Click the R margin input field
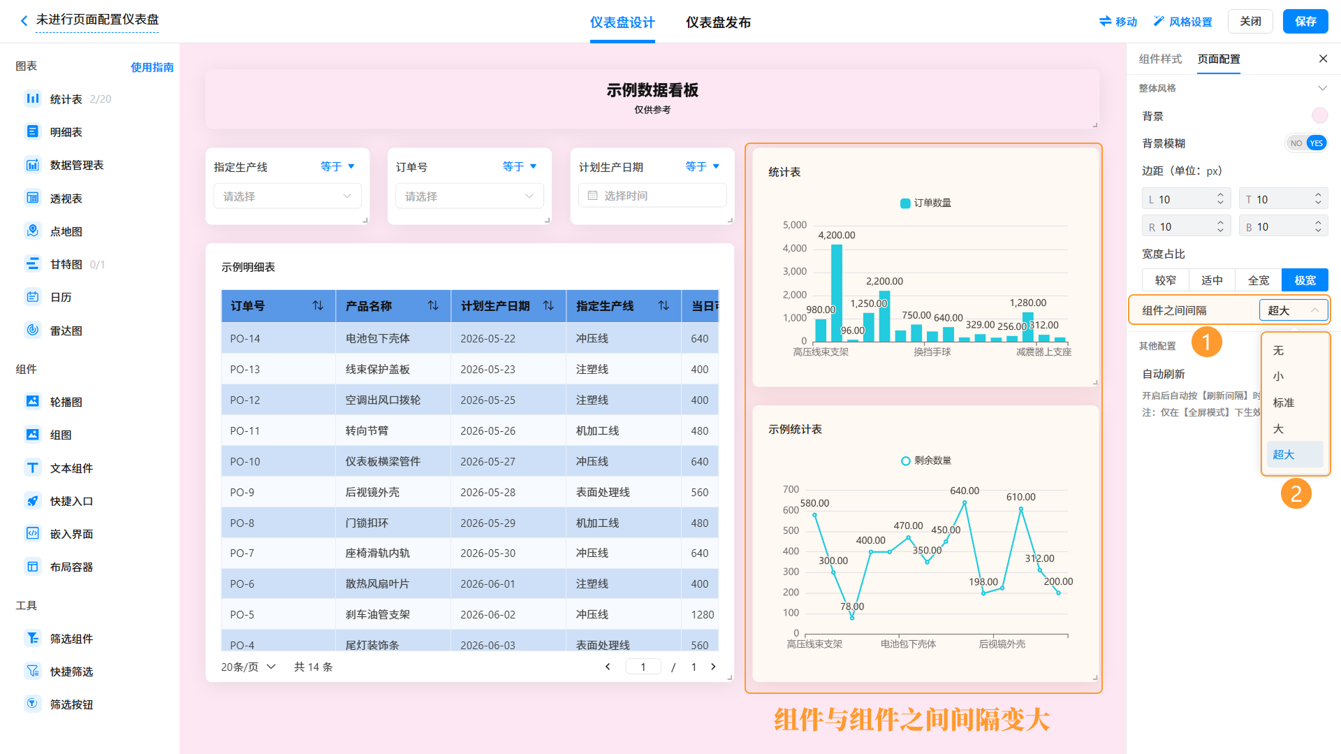Image resolution: width=1341 pixels, height=754 pixels. click(x=1186, y=226)
